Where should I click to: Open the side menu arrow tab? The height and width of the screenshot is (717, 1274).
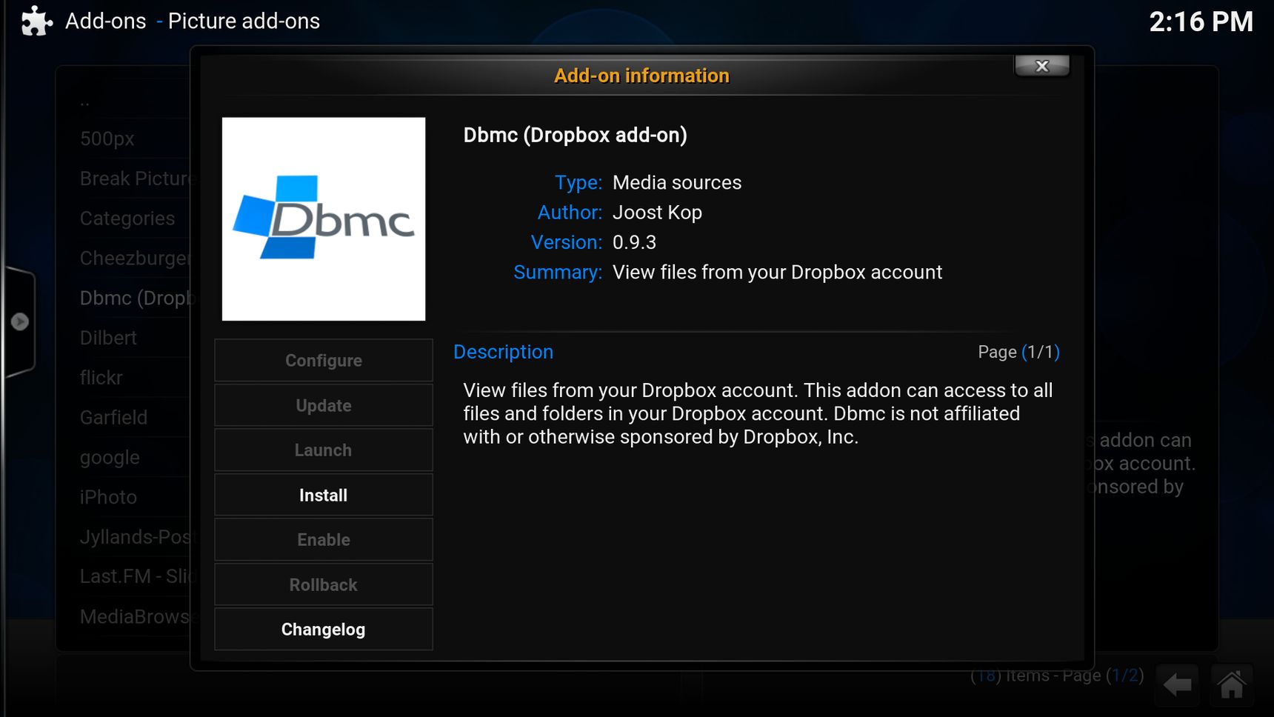click(x=19, y=321)
